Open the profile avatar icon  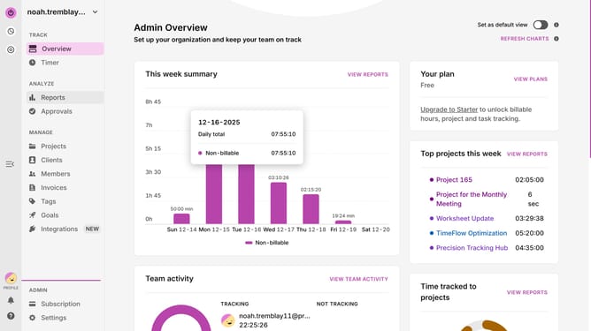click(x=11, y=278)
